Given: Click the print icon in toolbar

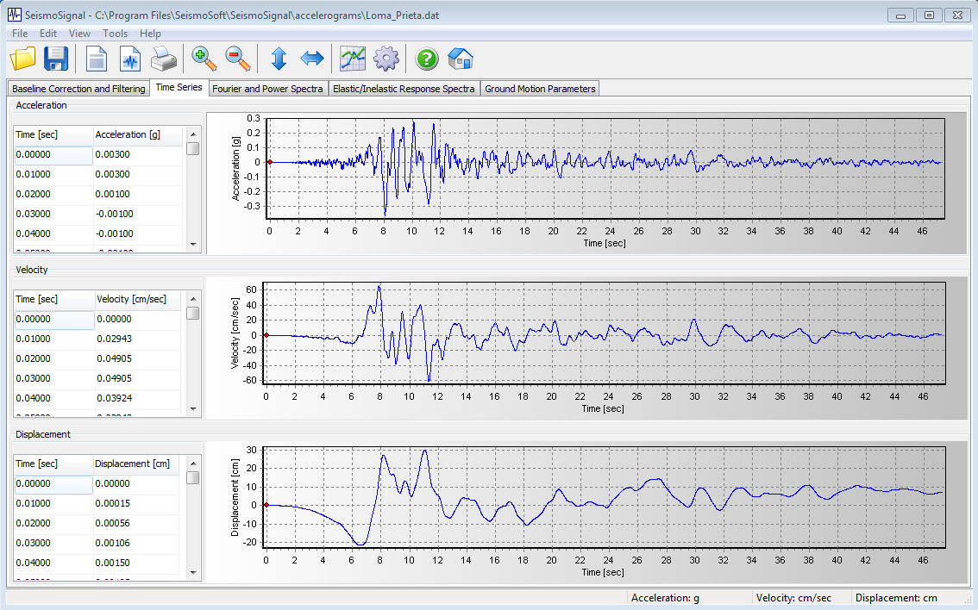Looking at the screenshot, I should 164,59.
